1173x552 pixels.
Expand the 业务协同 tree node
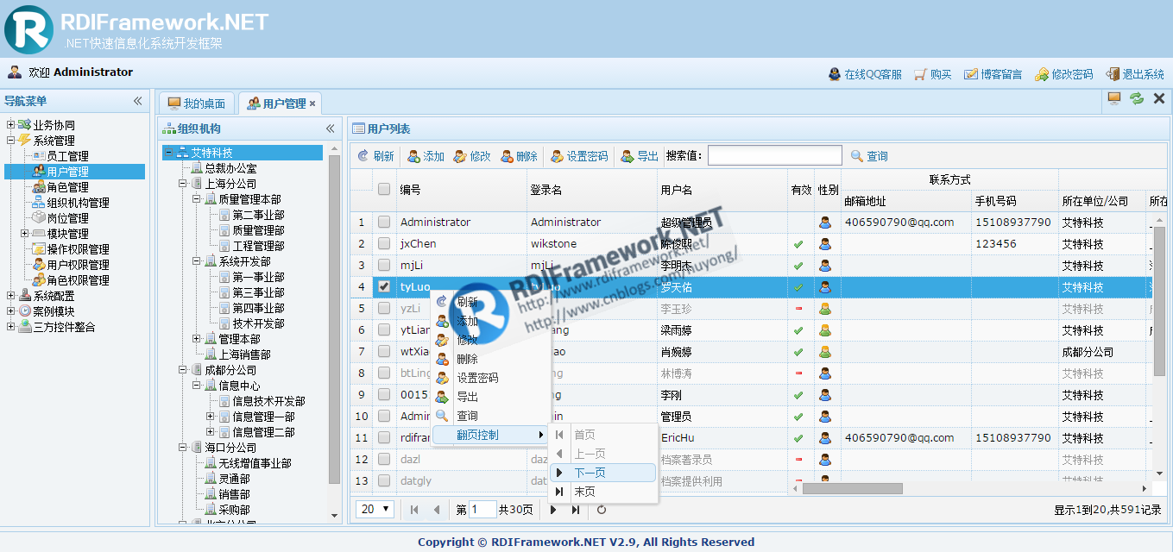point(11,124)
